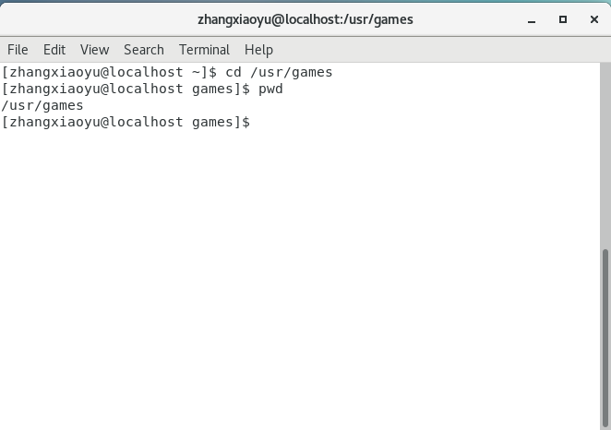Viewport: 611px width, 430px height.
Task: Minimize the terminal window
Action: click(532, 19)
